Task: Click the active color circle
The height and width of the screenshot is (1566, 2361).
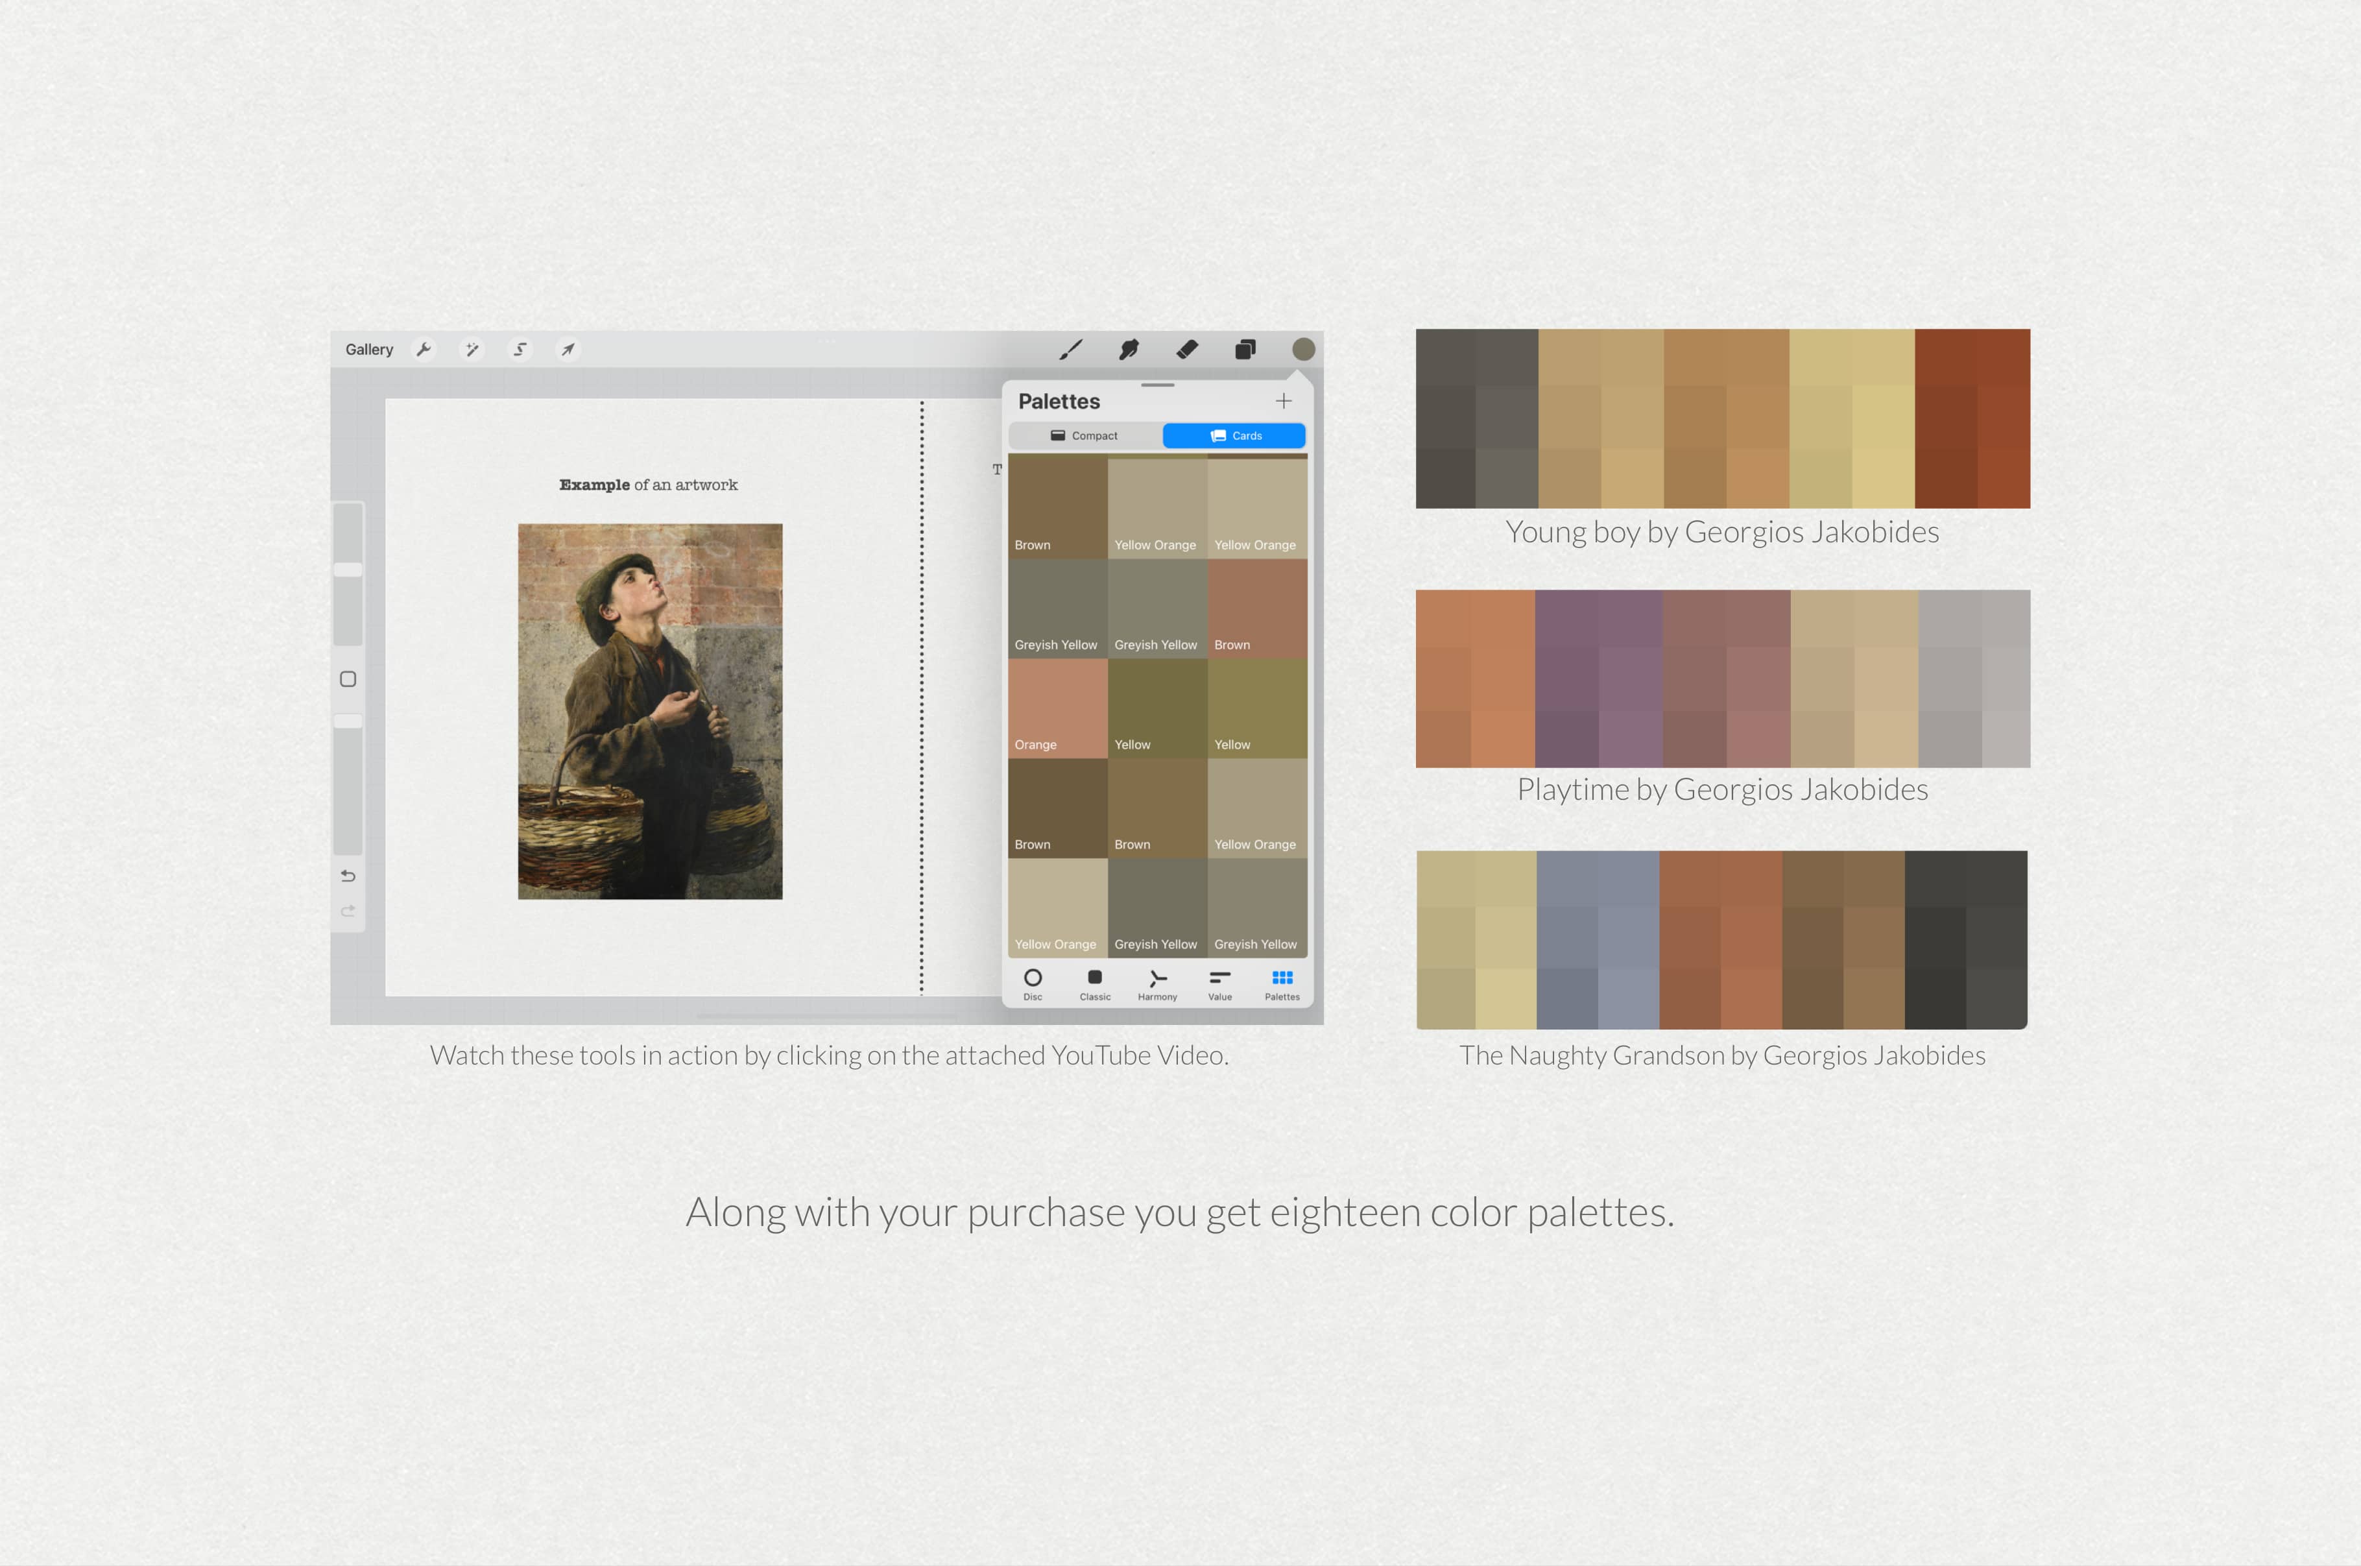Action: click(1304, 350)
